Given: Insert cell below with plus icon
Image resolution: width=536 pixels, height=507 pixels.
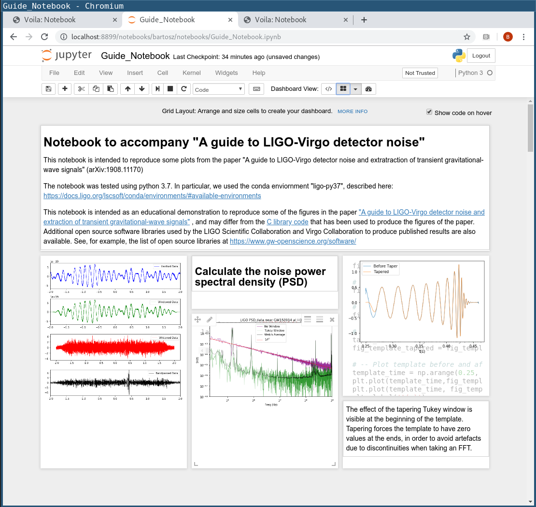Looking at the screenshot, I should (65, 89).
